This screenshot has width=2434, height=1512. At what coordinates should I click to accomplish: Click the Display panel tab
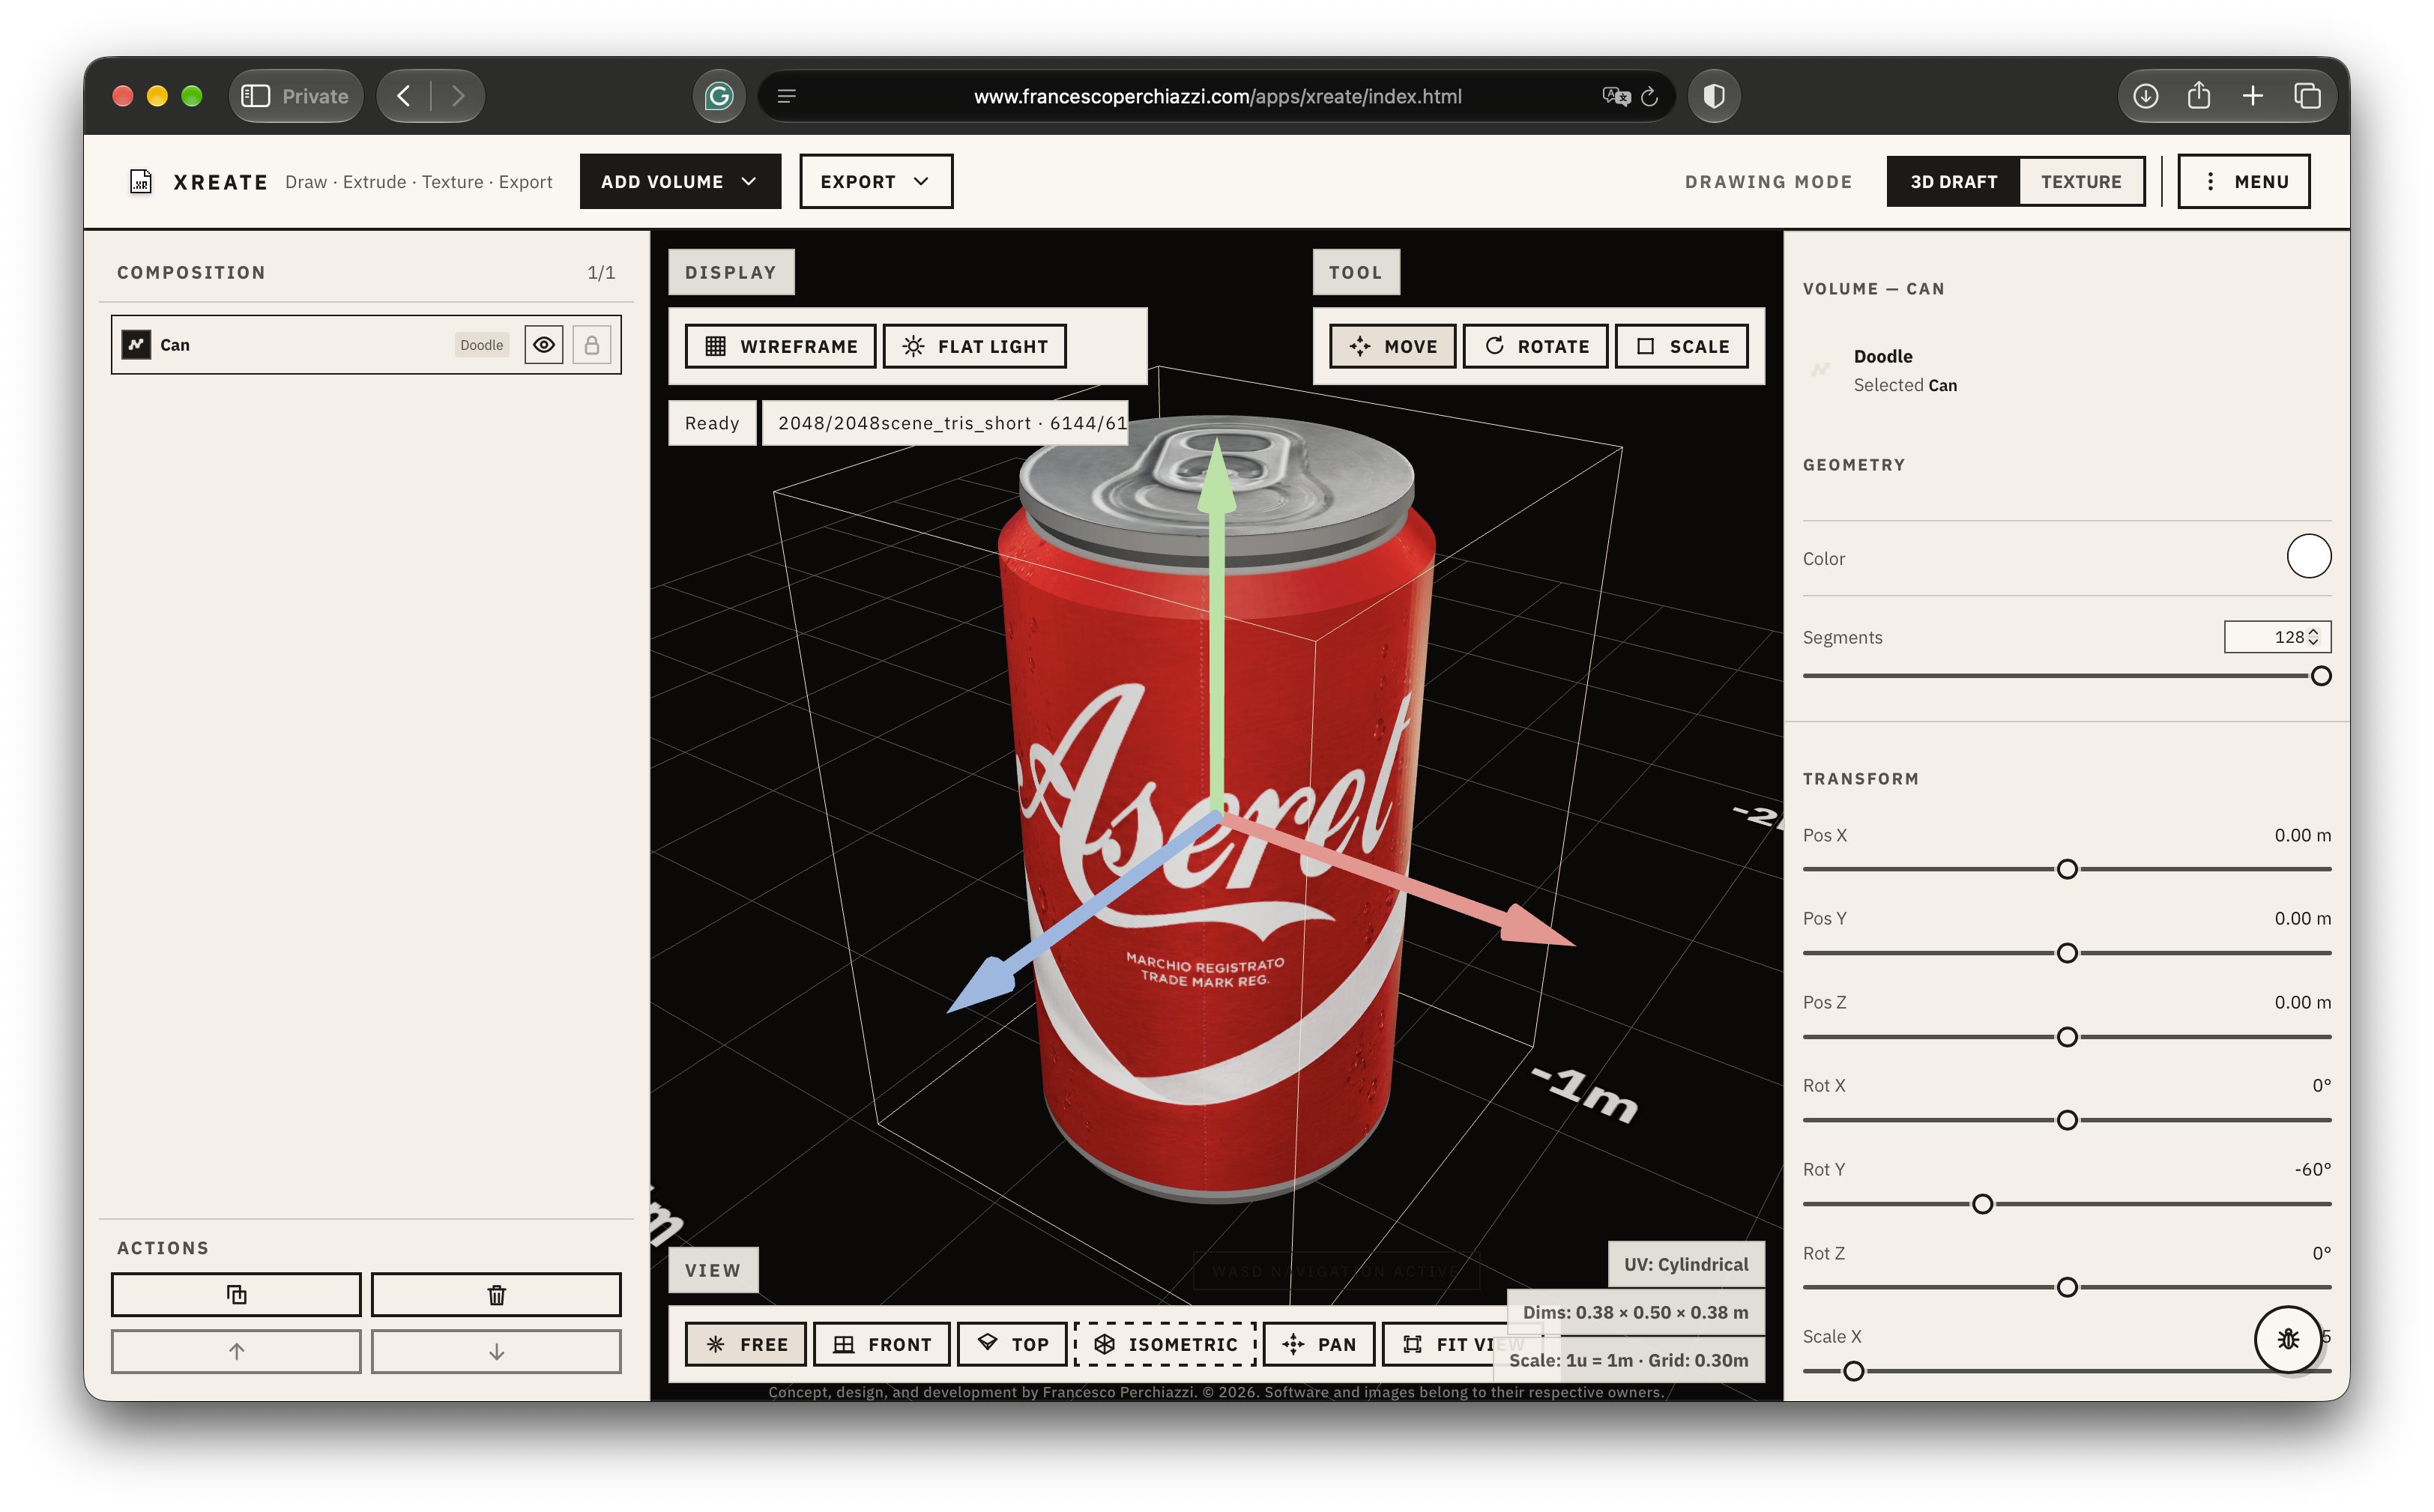(x=731, y=272)
